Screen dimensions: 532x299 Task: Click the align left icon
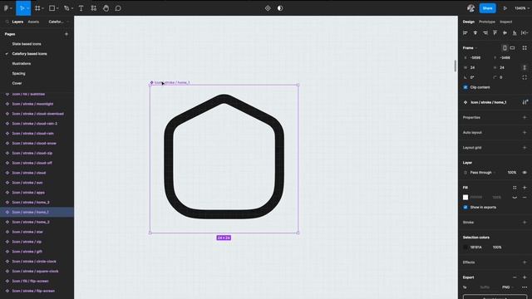tap(465, 32)
